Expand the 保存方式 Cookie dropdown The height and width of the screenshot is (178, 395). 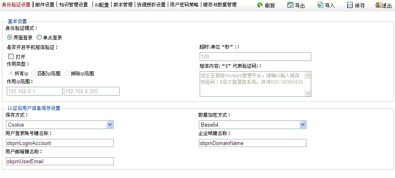click(110, 125)
